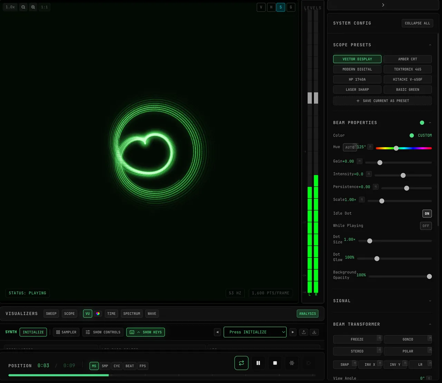Expand the Show Keys panel

(146, 332)
